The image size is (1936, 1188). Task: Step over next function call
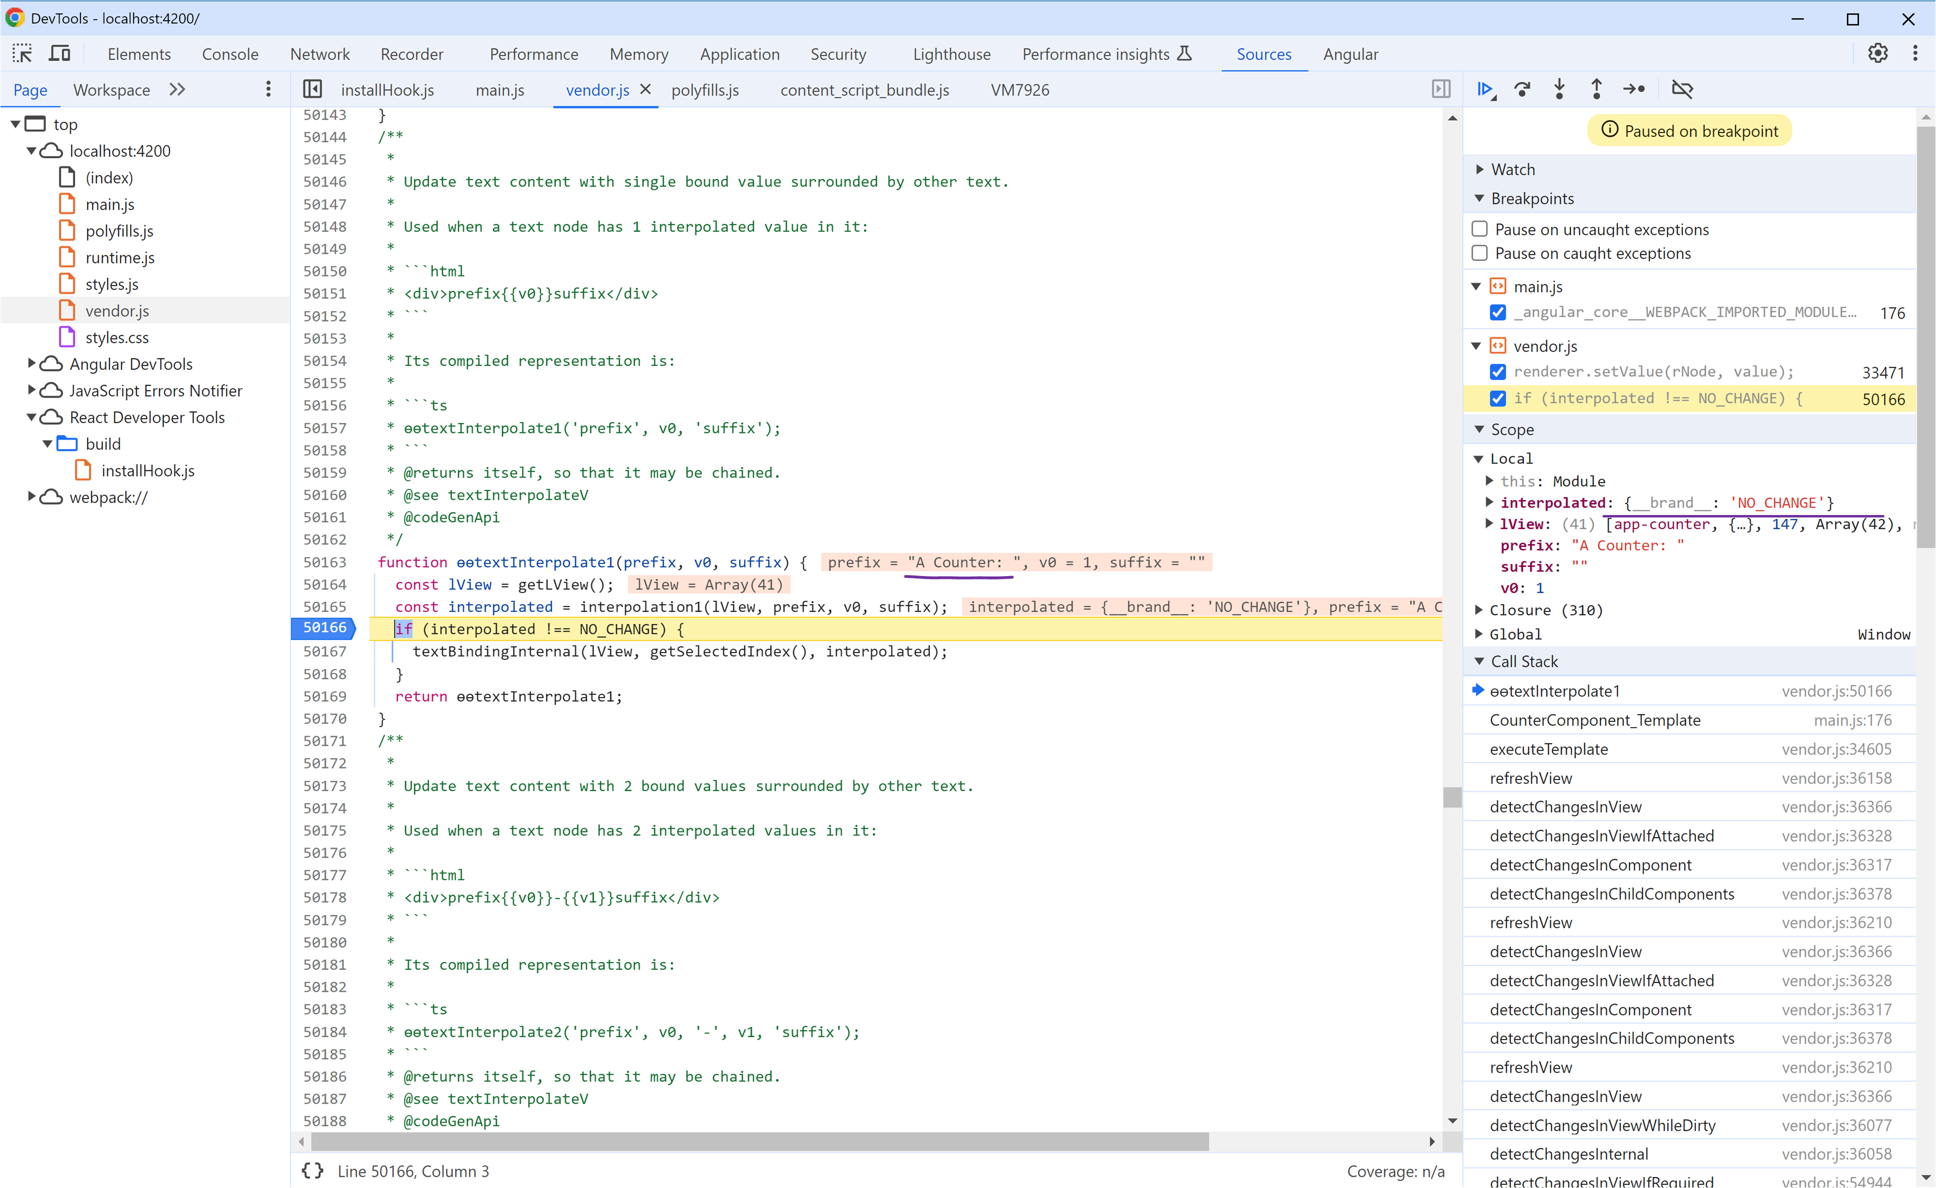1522,90
